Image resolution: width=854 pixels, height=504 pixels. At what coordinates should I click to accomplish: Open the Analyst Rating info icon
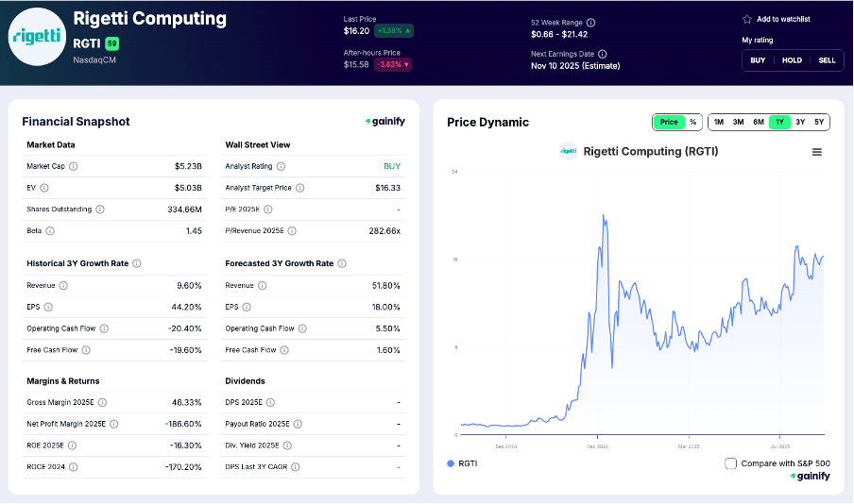(x=281, y=166)
